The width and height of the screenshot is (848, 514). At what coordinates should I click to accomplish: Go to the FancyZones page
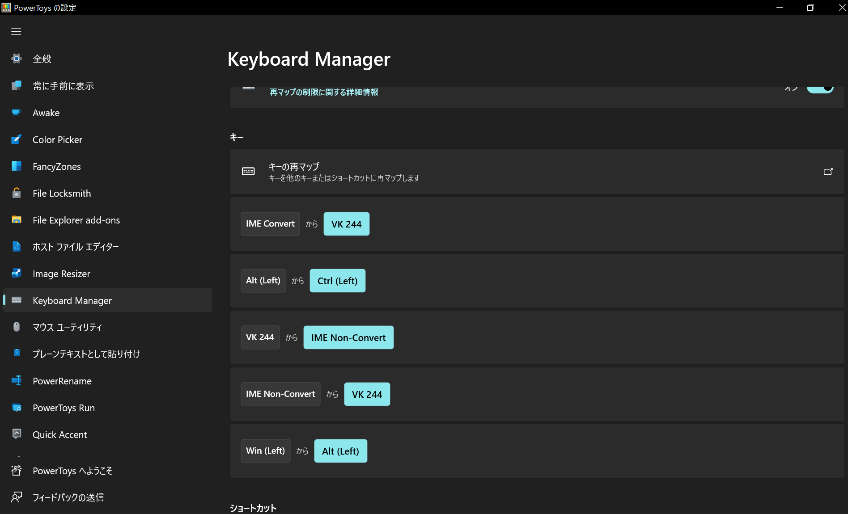point(107,166)
